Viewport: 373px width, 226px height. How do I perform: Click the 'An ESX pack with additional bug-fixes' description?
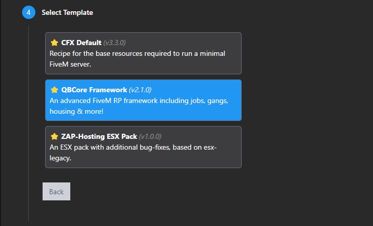point(140,148)
